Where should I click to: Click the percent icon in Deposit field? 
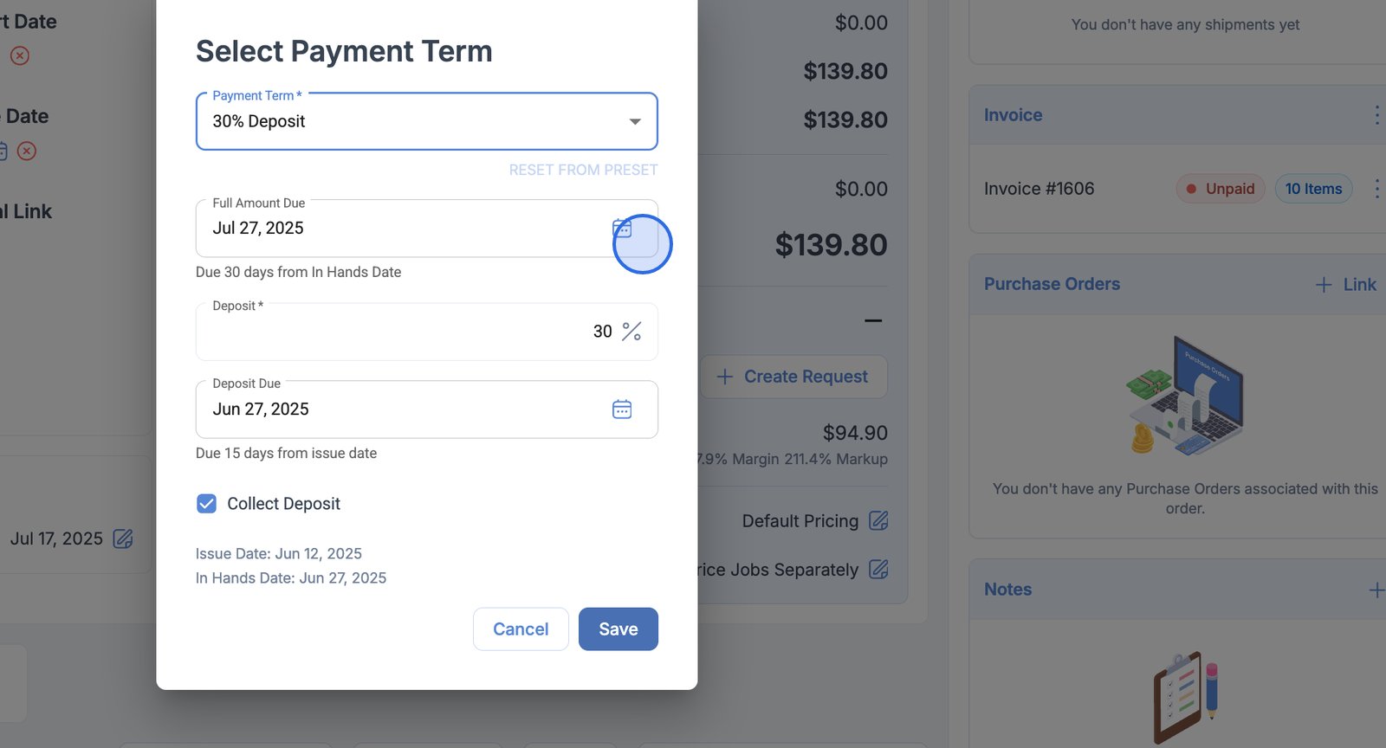631,332
